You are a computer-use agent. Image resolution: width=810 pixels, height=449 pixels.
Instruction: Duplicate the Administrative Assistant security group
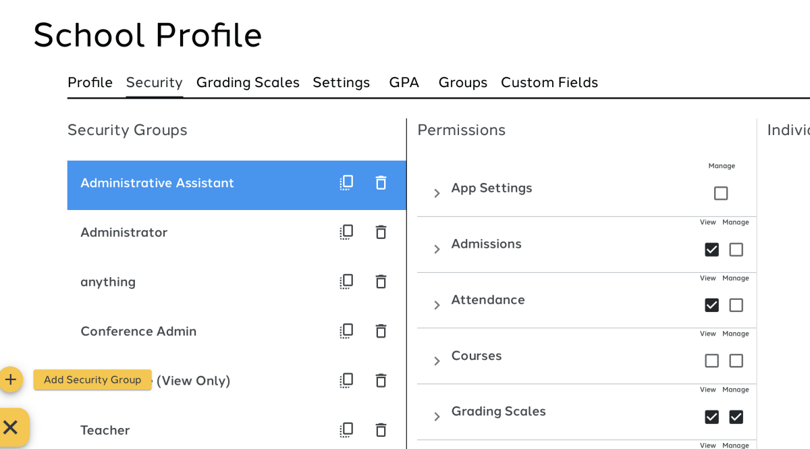346,182
